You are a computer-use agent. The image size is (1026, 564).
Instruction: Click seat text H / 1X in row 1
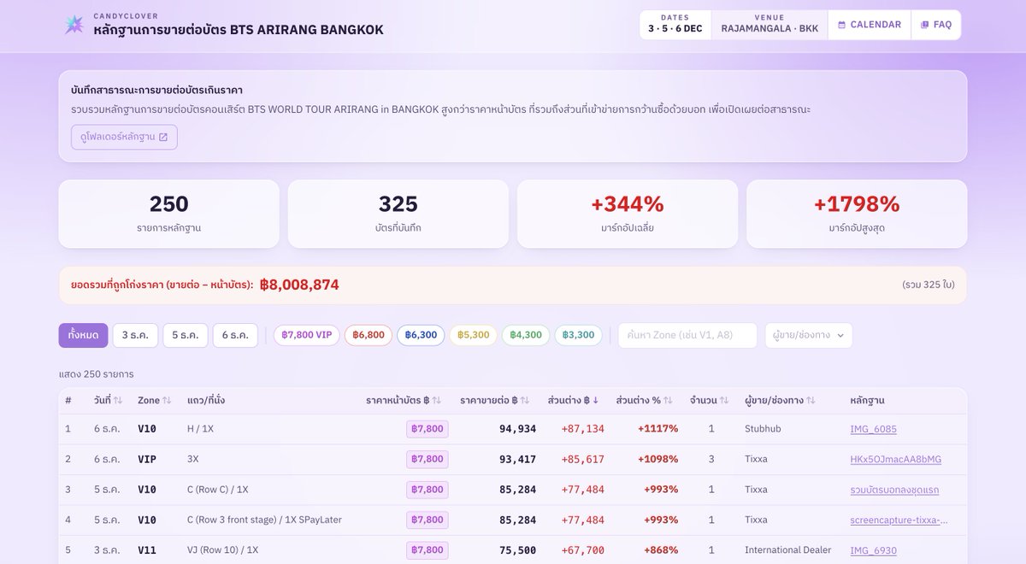200,429
